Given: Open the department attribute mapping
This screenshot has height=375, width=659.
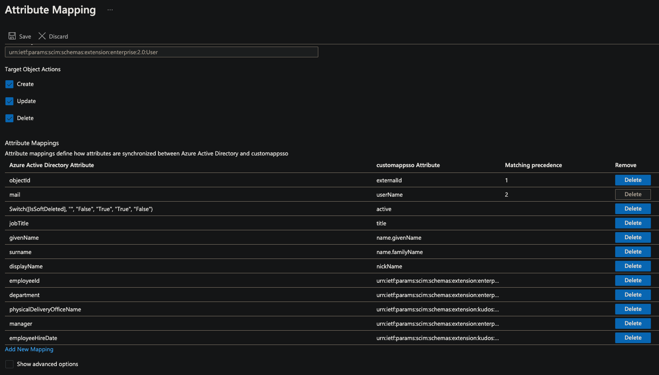Looking at the screenshot, I should [25, 295].
